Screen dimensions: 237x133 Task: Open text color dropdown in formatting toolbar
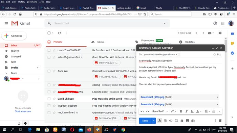pyautogui.click(x=199, y=111)
